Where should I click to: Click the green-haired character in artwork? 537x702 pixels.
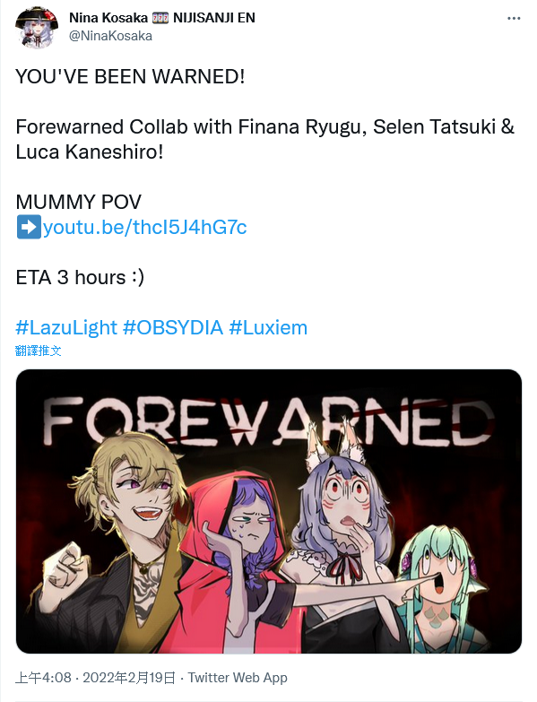point(441,589)
